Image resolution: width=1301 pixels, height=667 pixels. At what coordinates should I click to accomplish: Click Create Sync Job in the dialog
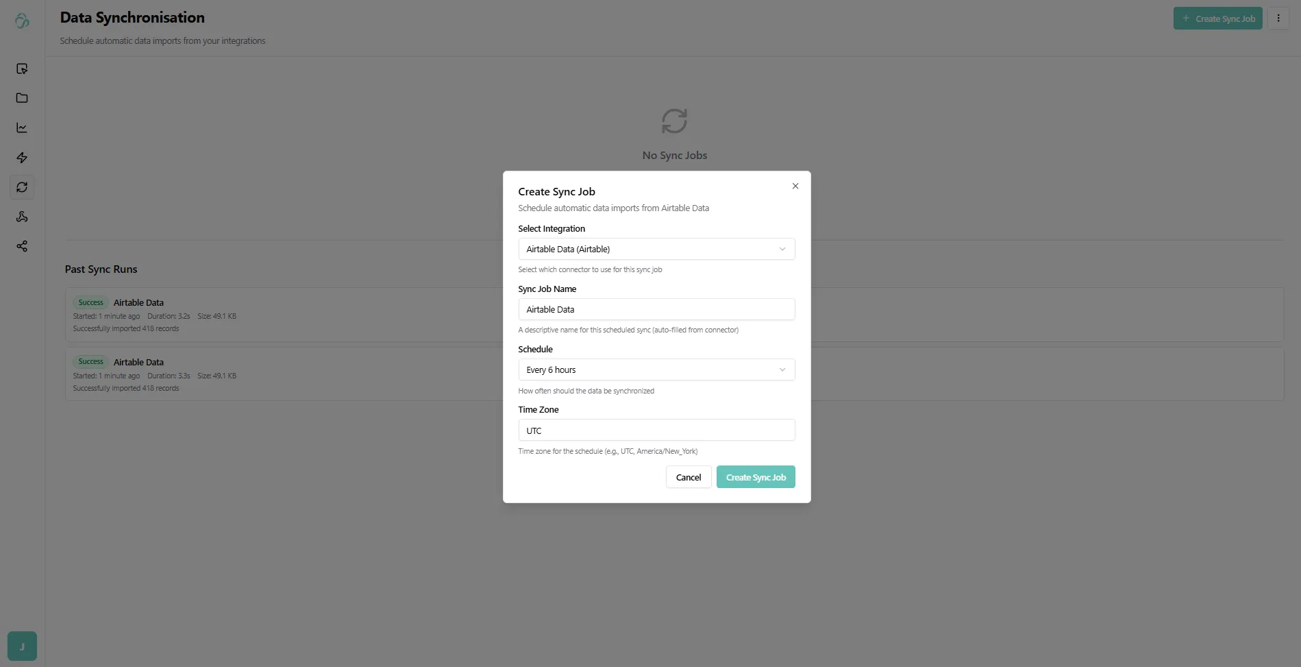[x=756, y=477]
